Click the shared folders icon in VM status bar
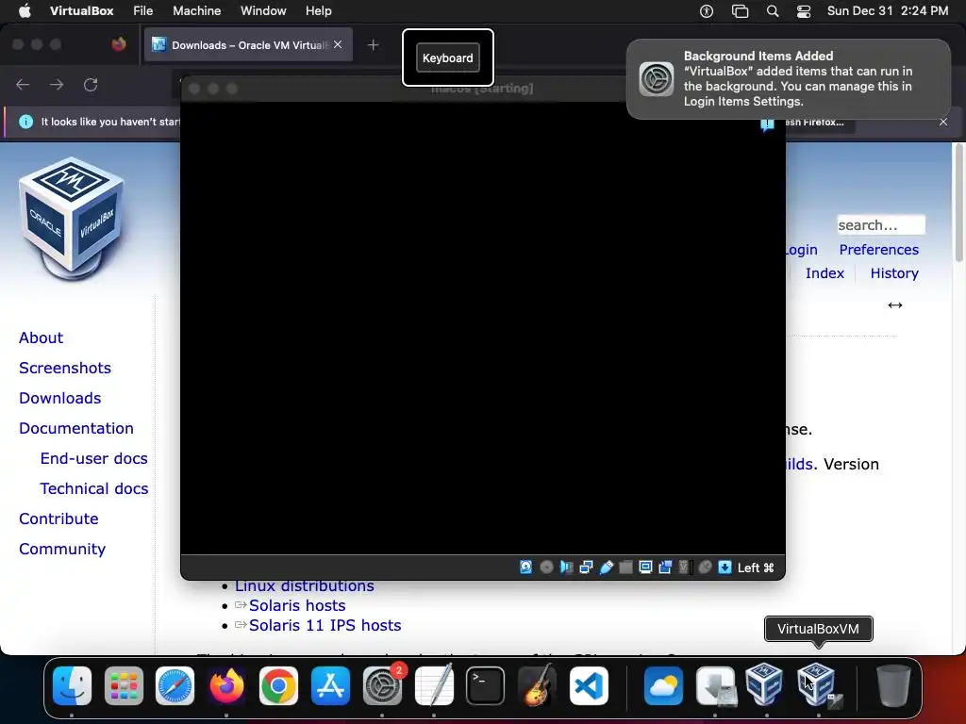Image resolution: width=966 pixels, height=724 pixels. click(626, 567)
